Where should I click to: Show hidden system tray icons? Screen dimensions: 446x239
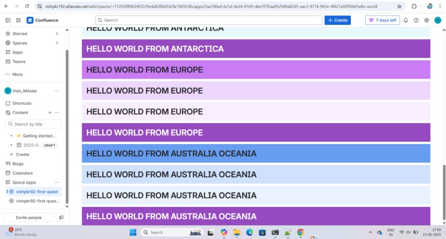pyautogui.click(x=370, y=232)
